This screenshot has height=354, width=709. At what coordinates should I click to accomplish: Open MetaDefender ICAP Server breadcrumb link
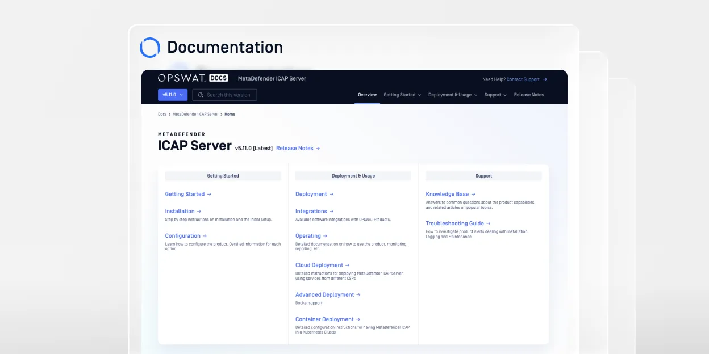pyautogui.click(x=195, y=114)
